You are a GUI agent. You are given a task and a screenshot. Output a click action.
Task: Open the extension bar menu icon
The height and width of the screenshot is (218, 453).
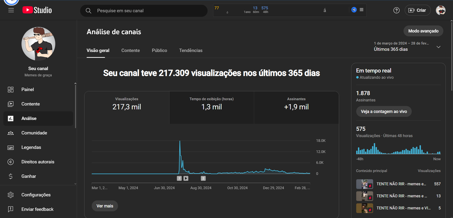[x=362, y=10]
